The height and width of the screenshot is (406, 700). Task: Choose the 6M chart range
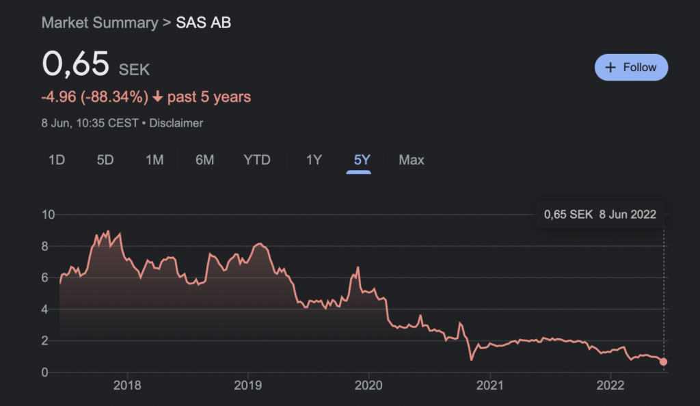204,160
